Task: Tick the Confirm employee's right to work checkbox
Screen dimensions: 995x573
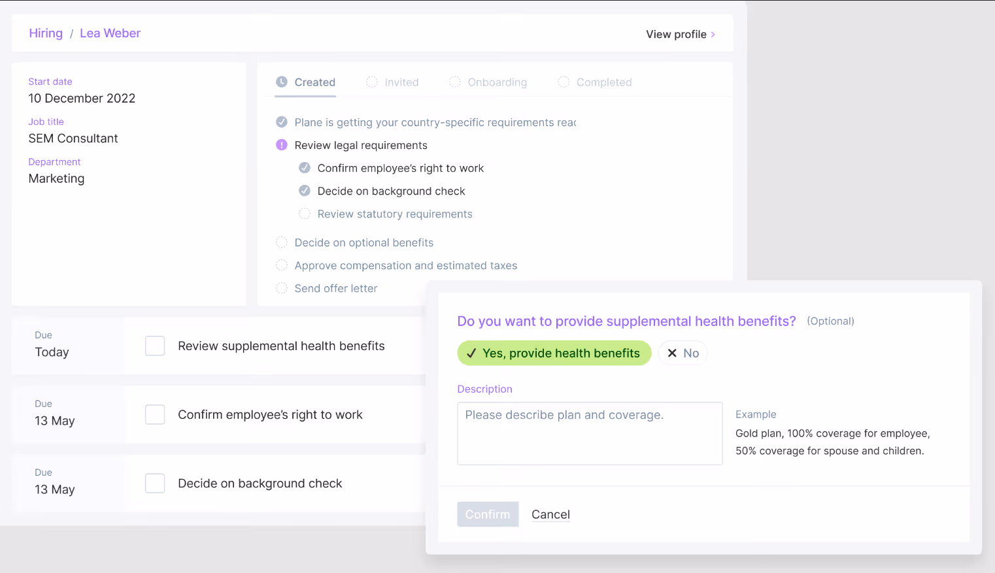Action: pyautogui.click(x=155, y=414)
